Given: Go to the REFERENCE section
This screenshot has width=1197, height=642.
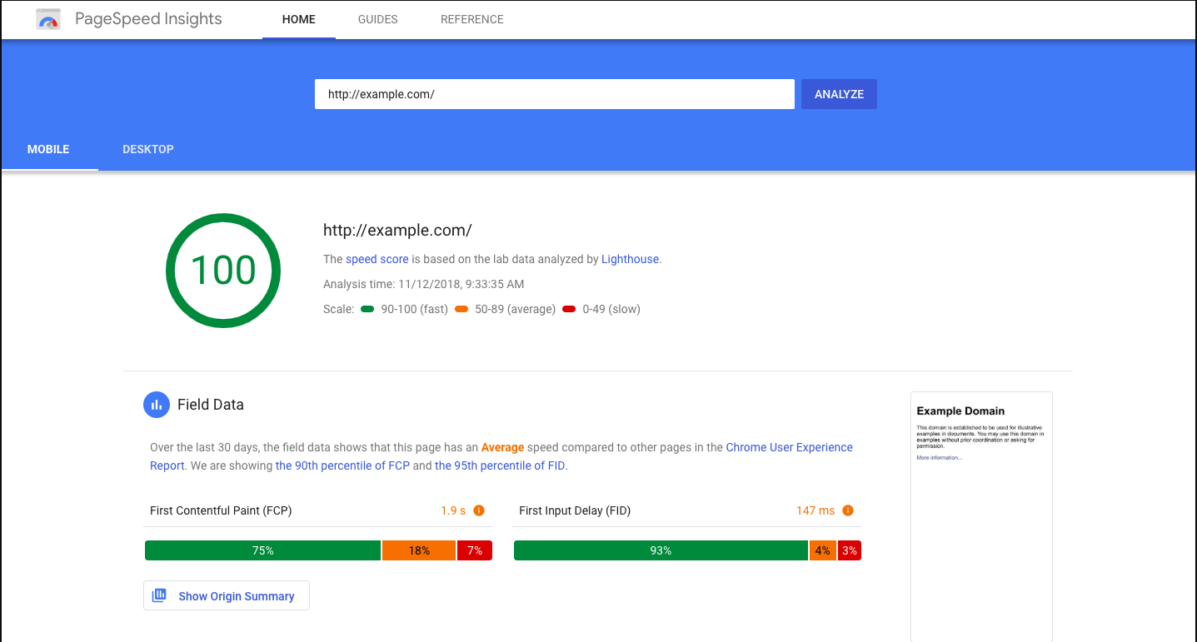Looking at the screenshot, I should 471,19.
